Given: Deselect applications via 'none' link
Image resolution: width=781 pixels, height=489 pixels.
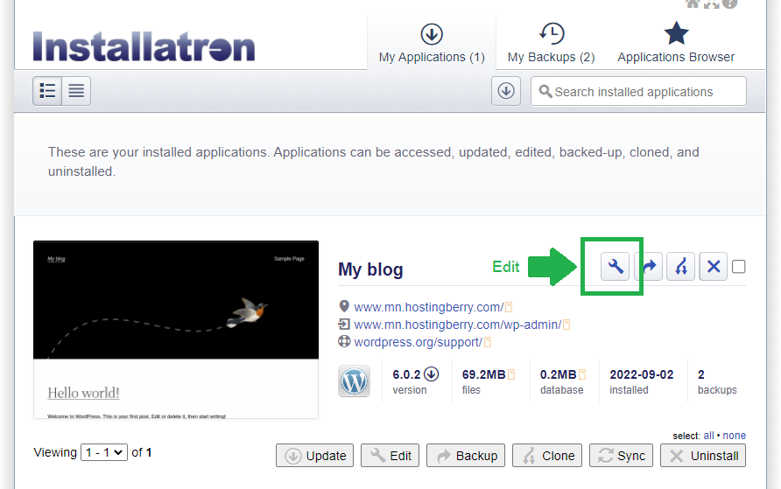Looking at the screenshot, I should click(734, 436).
